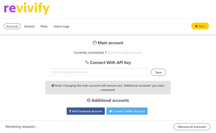Screen dimensions: 216x133
Task: Click the Remaining requests status text
Action: point(21,127)
